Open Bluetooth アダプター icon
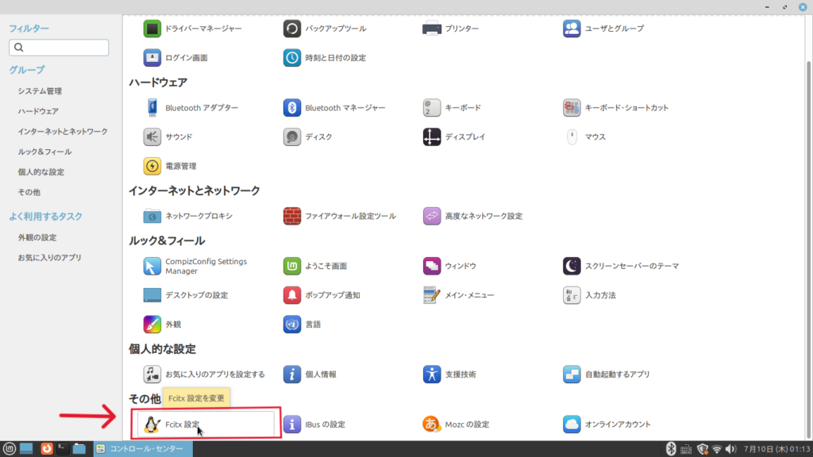This screenshot has height=457, width=813. [x=152, y=108]
